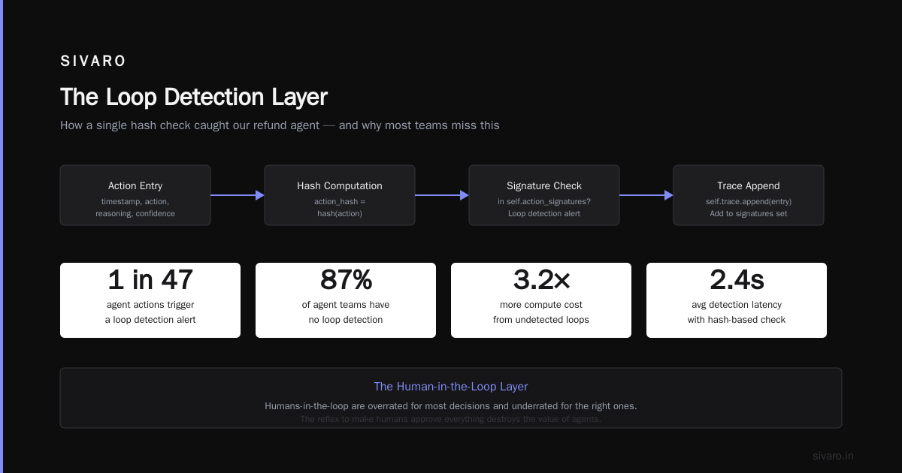Click the subtitle about the refund agent

pyautogui.click(x=280, y=125)
